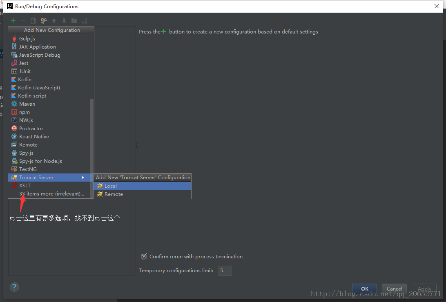Viewport: 446px width, 302px height.
Task: Click the Gulp.js cup icon
Action: [14, 39]
